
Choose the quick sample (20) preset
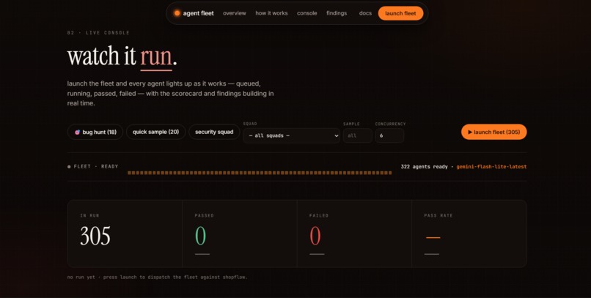click(x=155, y=132)
